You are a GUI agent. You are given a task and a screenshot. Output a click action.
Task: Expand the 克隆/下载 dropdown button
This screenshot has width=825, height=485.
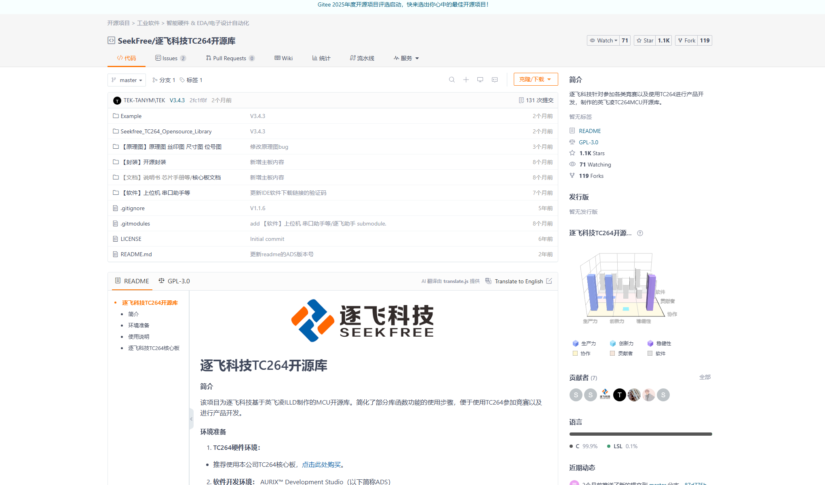click(x=535, y=79)
